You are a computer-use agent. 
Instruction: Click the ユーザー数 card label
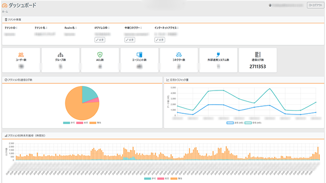(21, 60)
